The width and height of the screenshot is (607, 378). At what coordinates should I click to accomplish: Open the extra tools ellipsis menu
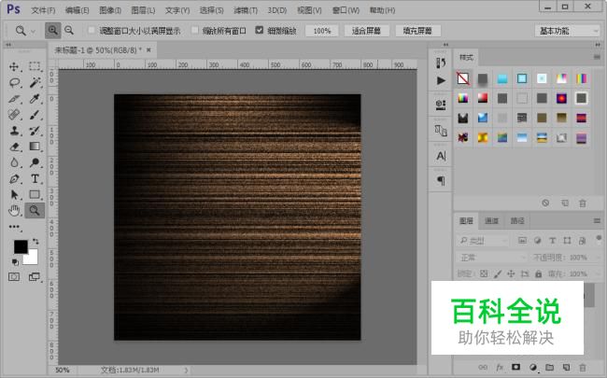click(x=14, y=227)
